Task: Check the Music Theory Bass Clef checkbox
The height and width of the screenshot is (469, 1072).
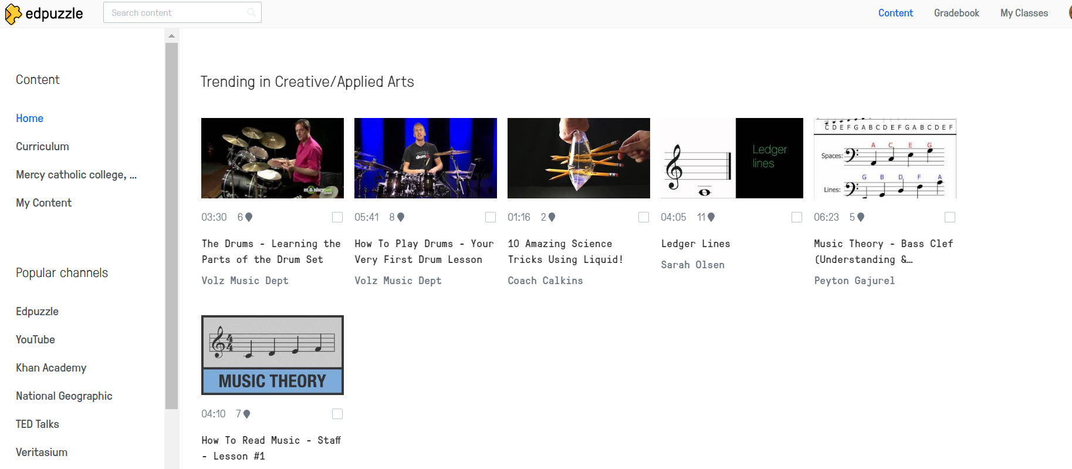Action: [x=950, y=217]
